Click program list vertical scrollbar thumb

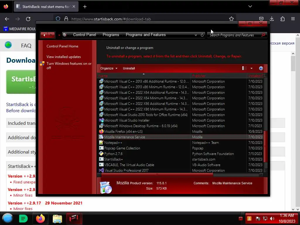(x=265, y=146)
